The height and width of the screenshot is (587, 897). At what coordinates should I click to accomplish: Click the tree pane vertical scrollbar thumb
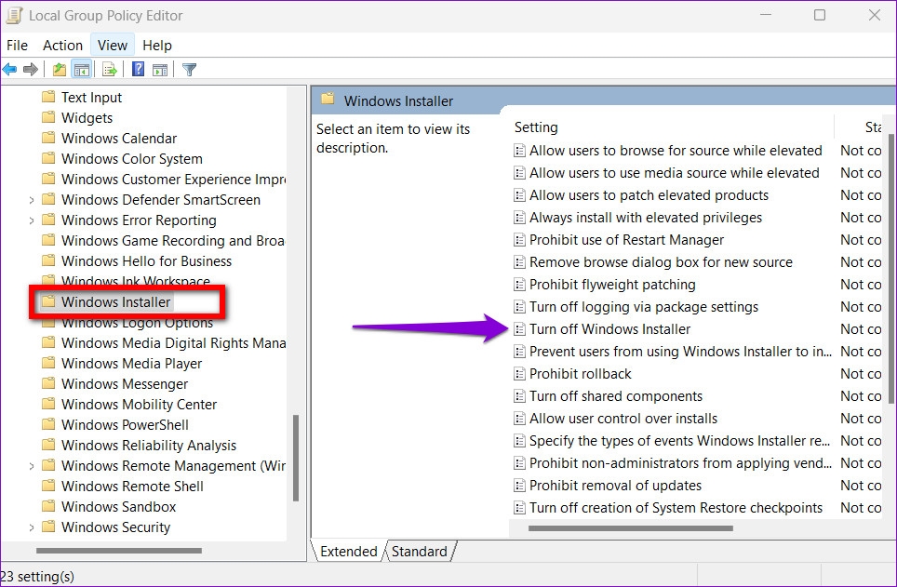coord(296,458)
